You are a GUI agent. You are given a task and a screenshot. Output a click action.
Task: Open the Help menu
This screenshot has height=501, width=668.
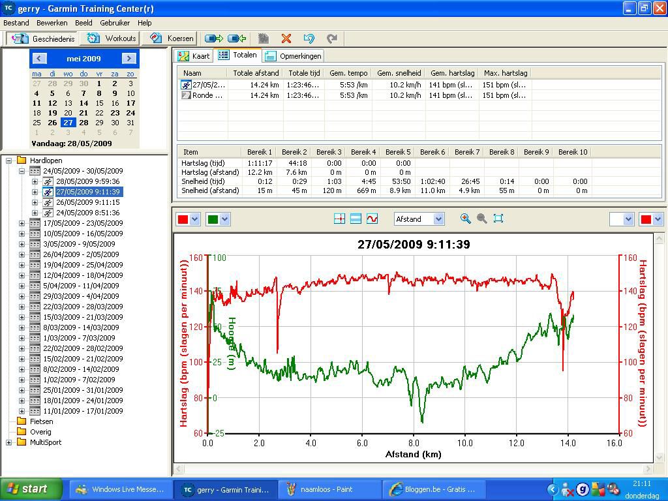pos(144,23)
